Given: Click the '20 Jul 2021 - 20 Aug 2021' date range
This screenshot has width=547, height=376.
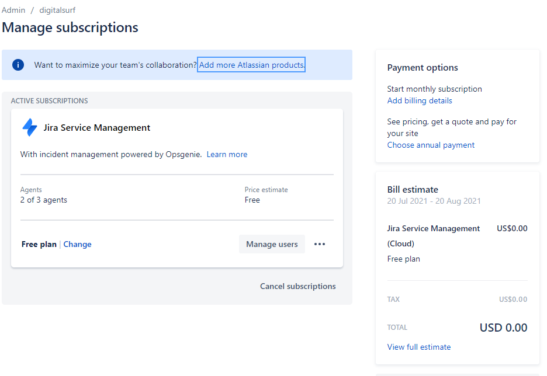Looking at the screenshot, I should [x=434, y=201].
